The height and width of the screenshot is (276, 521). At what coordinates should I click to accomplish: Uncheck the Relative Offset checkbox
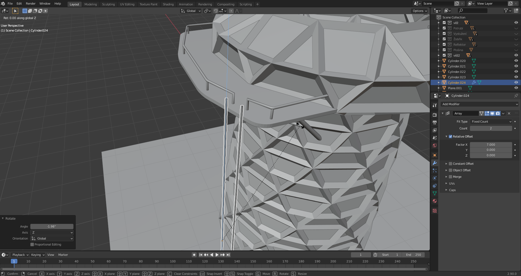pos(450,137)
